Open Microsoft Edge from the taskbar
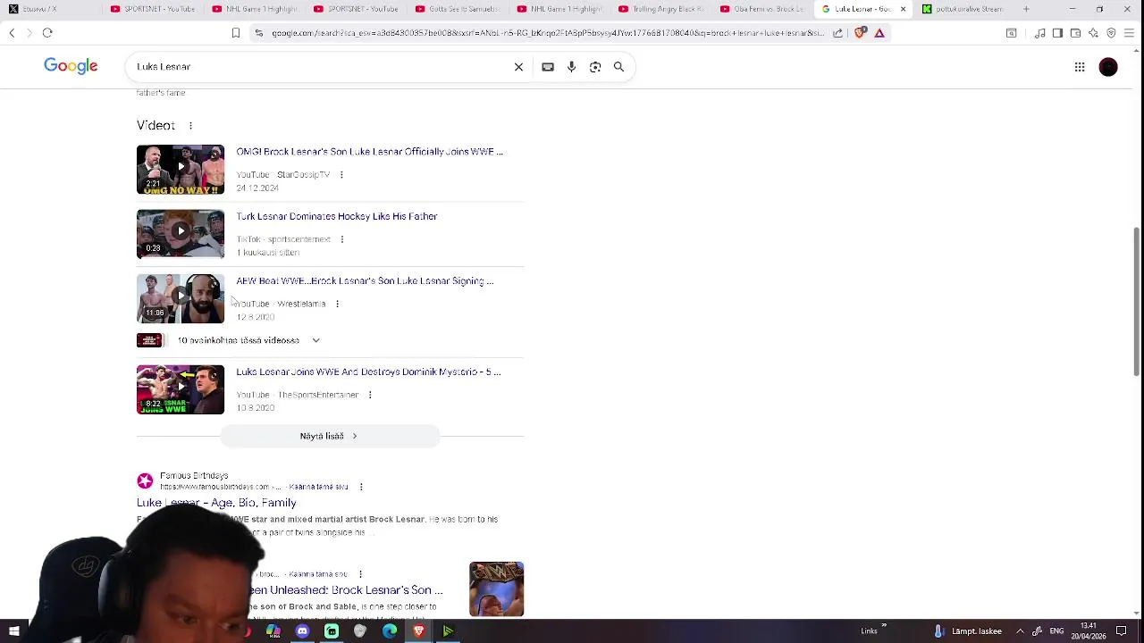Viewport: 1144px width, 643px height. 390,631
